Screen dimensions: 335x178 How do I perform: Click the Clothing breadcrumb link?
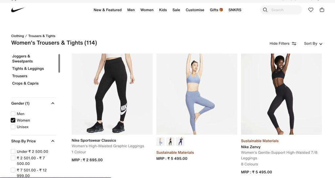click(17, 36)
